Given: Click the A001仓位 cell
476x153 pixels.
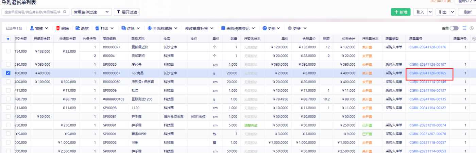Looking at the screenshot, I should [198, 116].
